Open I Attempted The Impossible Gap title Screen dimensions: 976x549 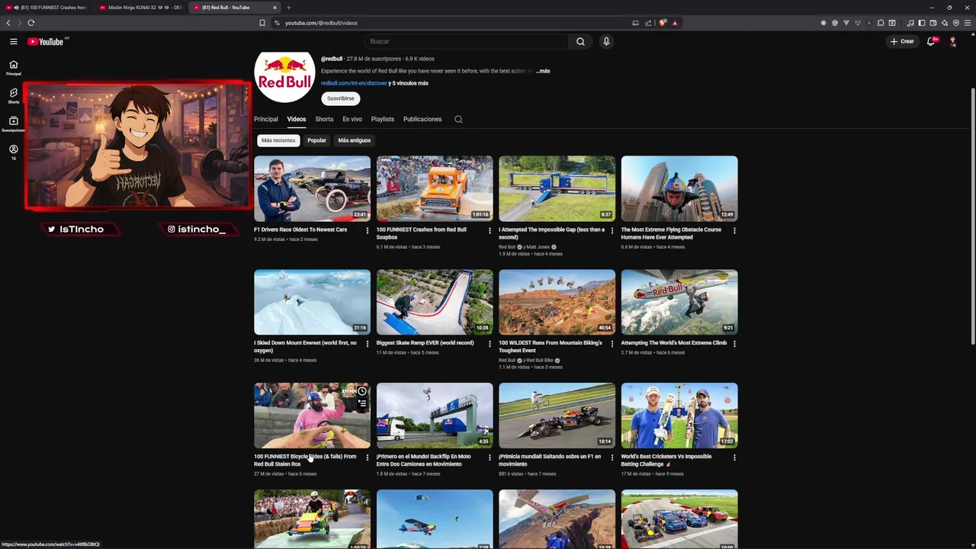pos(551,233)
